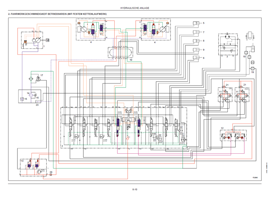The image size is (278, 197).
Task: Click the joystick symbol with up-down arrows
Action: pos(250,35)
